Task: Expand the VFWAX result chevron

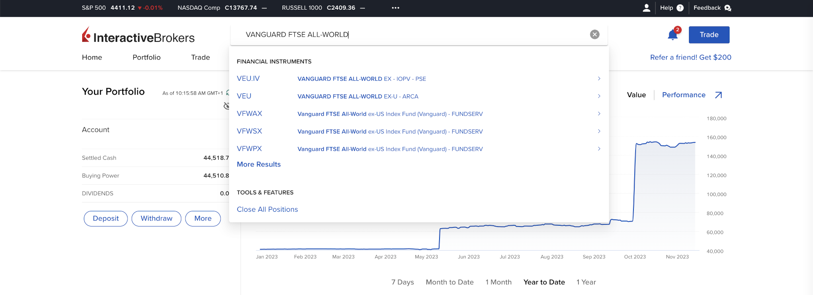Action: click(599, 114)
